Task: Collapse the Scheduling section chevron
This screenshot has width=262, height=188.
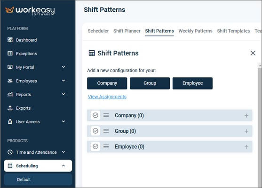Action: (x=64, y=165)
